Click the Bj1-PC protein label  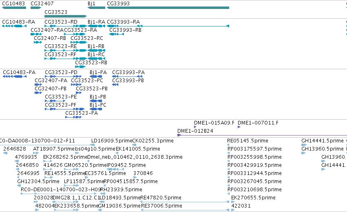click(98, 105)
